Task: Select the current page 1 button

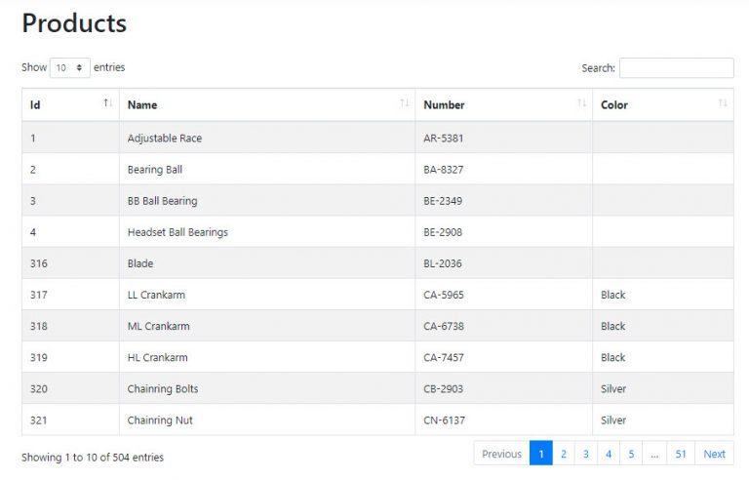Action: coord(540,454)
